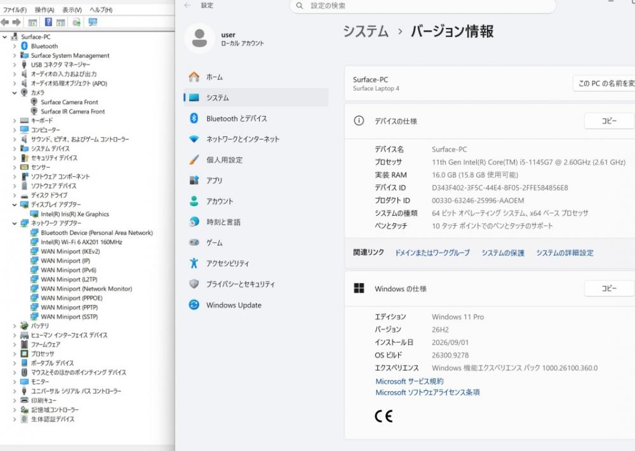
Task: Click the Bluetooth とデバイス sidebar icon
Action: click(x=194, y=118)
